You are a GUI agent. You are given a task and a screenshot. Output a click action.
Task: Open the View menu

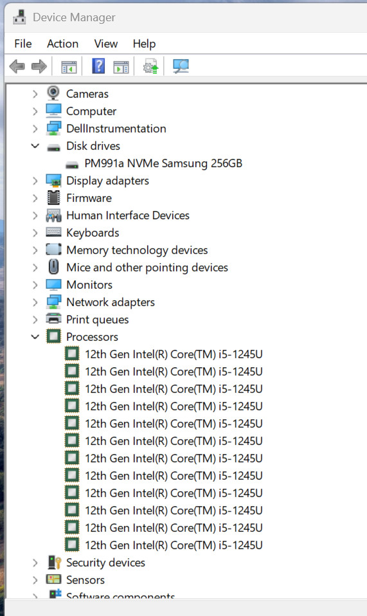pyautogui.click(x=106, y=44)
